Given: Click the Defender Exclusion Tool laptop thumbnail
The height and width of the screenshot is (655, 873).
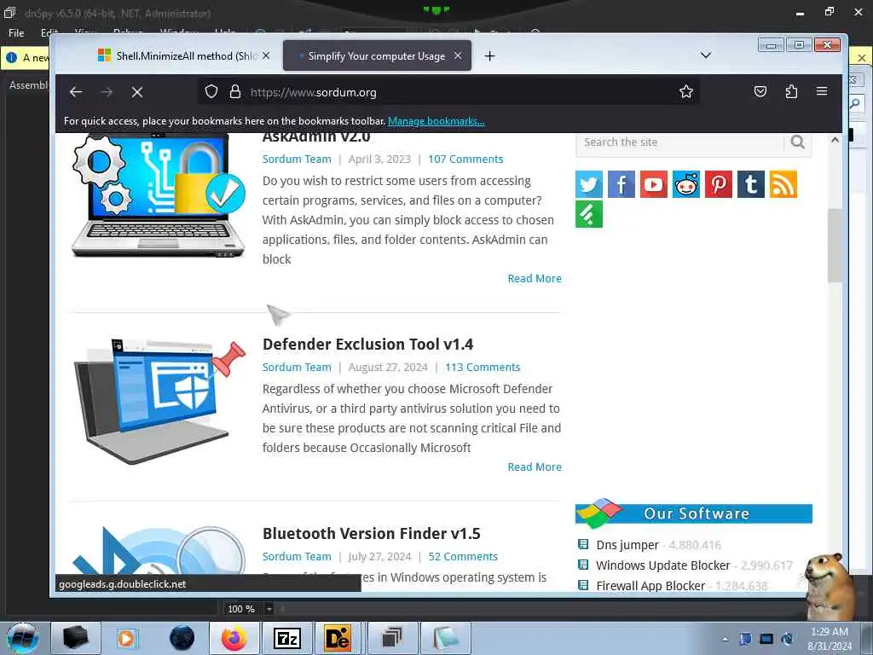Looking at the screenshot, I should tap(159, 402).
